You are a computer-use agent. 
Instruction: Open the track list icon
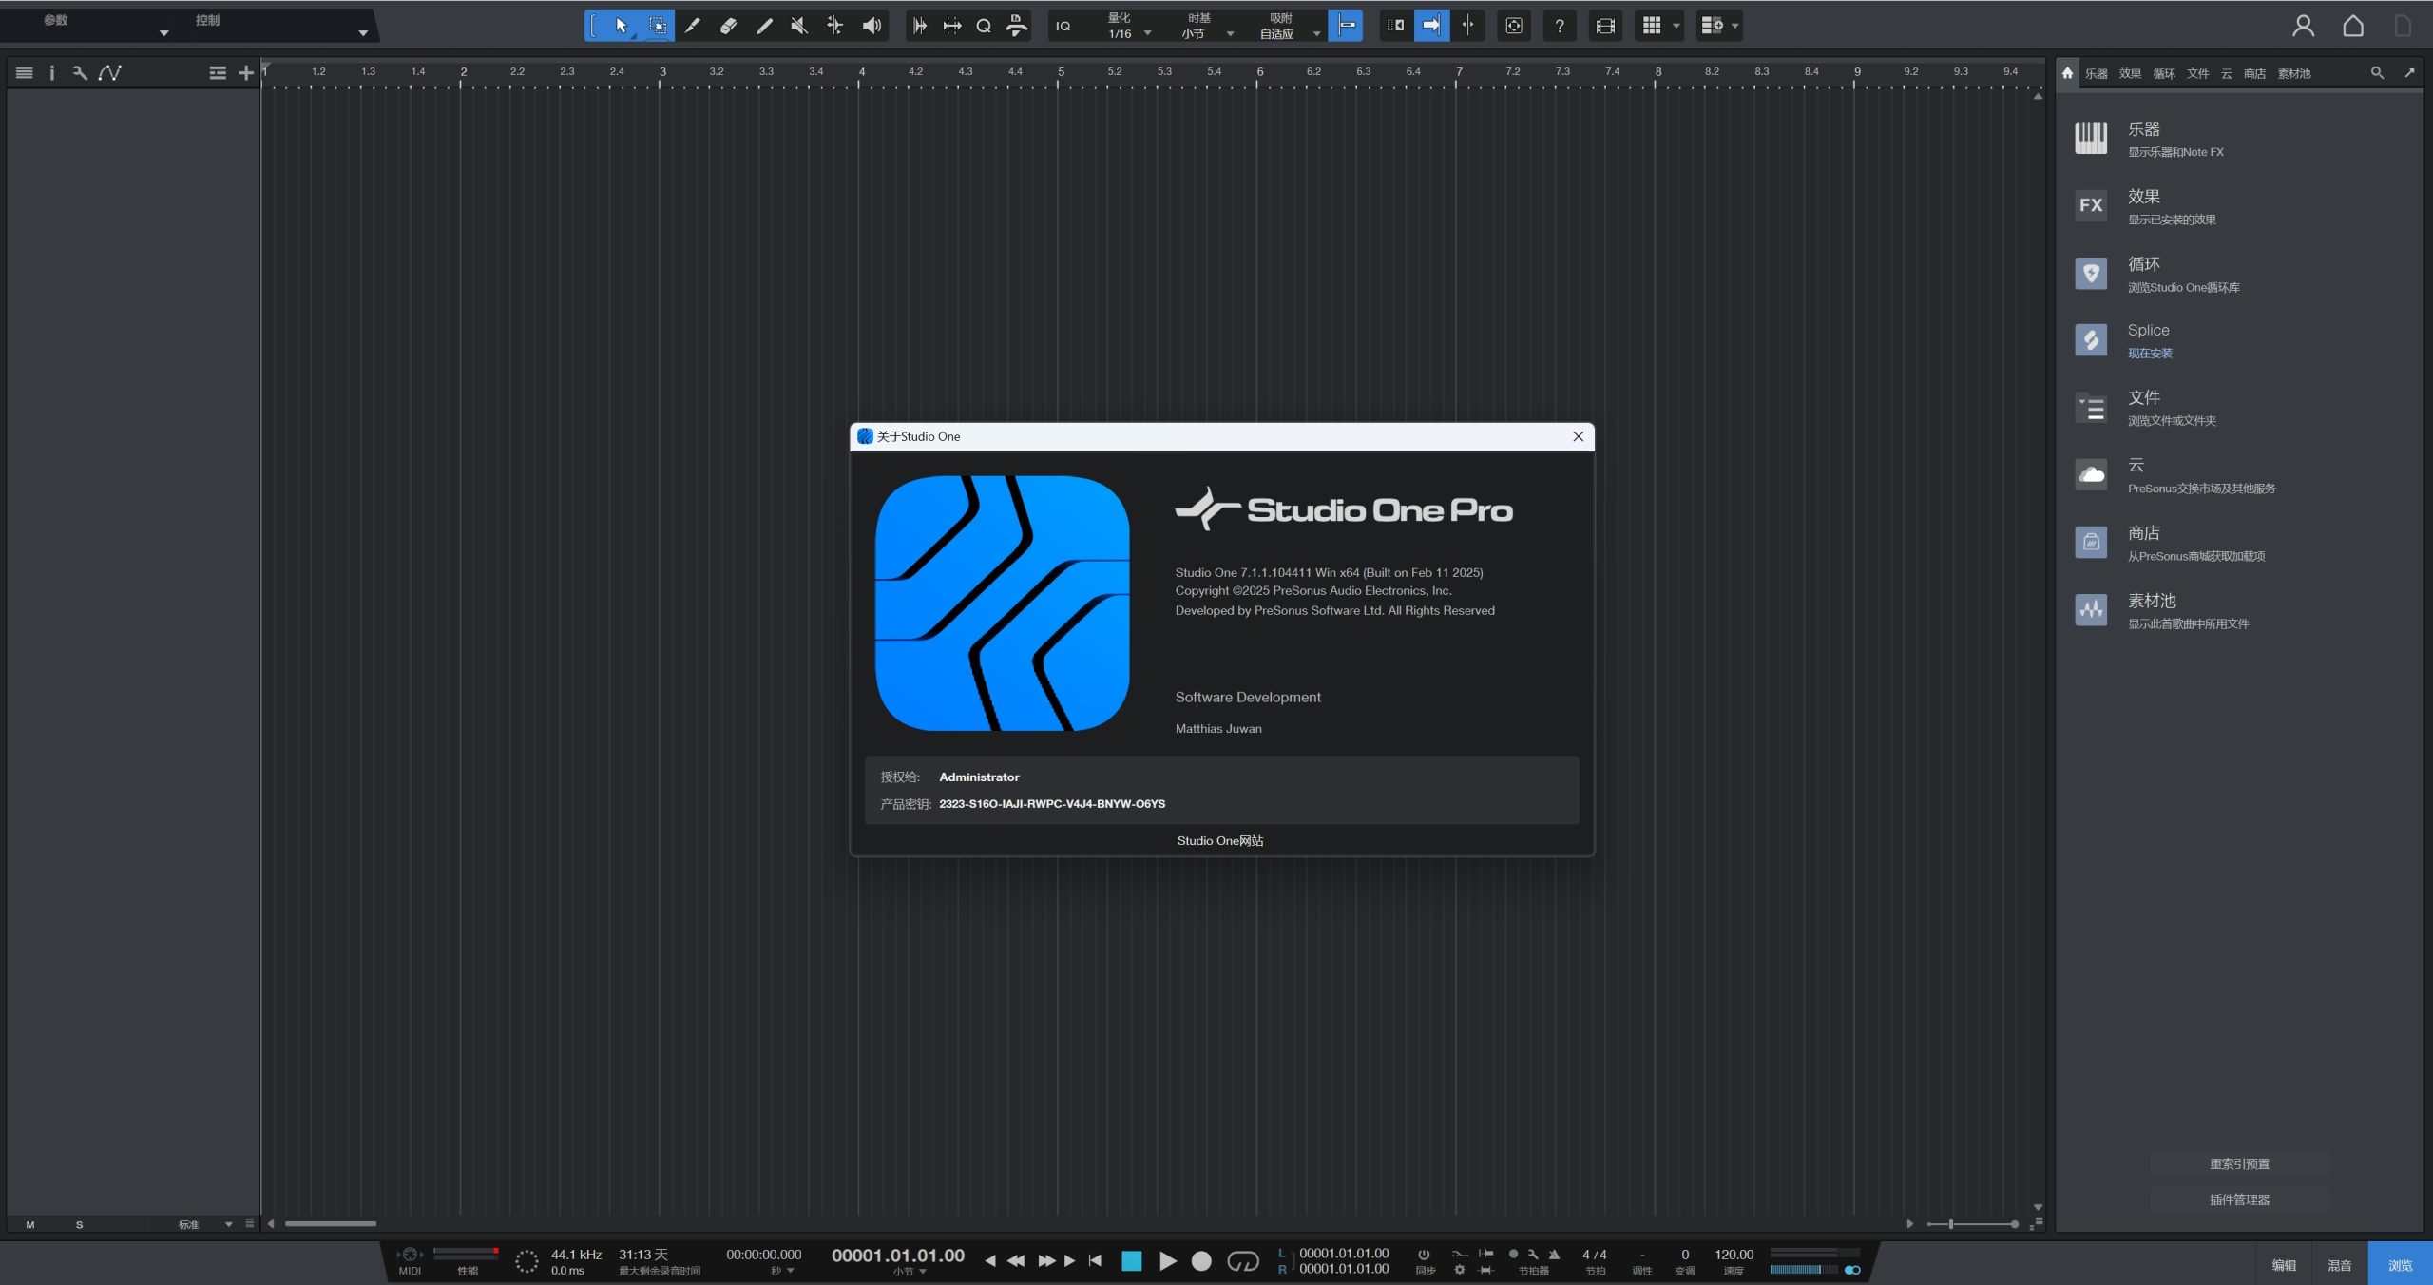coord(25,73)
